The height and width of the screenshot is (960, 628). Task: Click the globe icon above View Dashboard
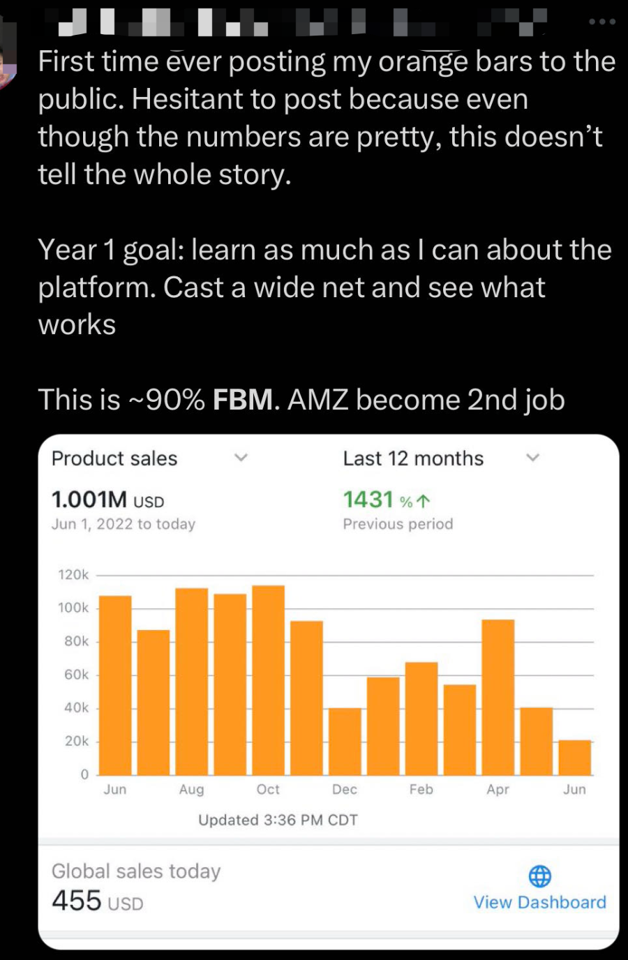click(x=540, y=876)
